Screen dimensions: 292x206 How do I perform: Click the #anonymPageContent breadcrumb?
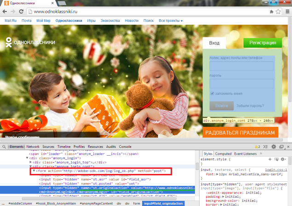pos(96,203)
